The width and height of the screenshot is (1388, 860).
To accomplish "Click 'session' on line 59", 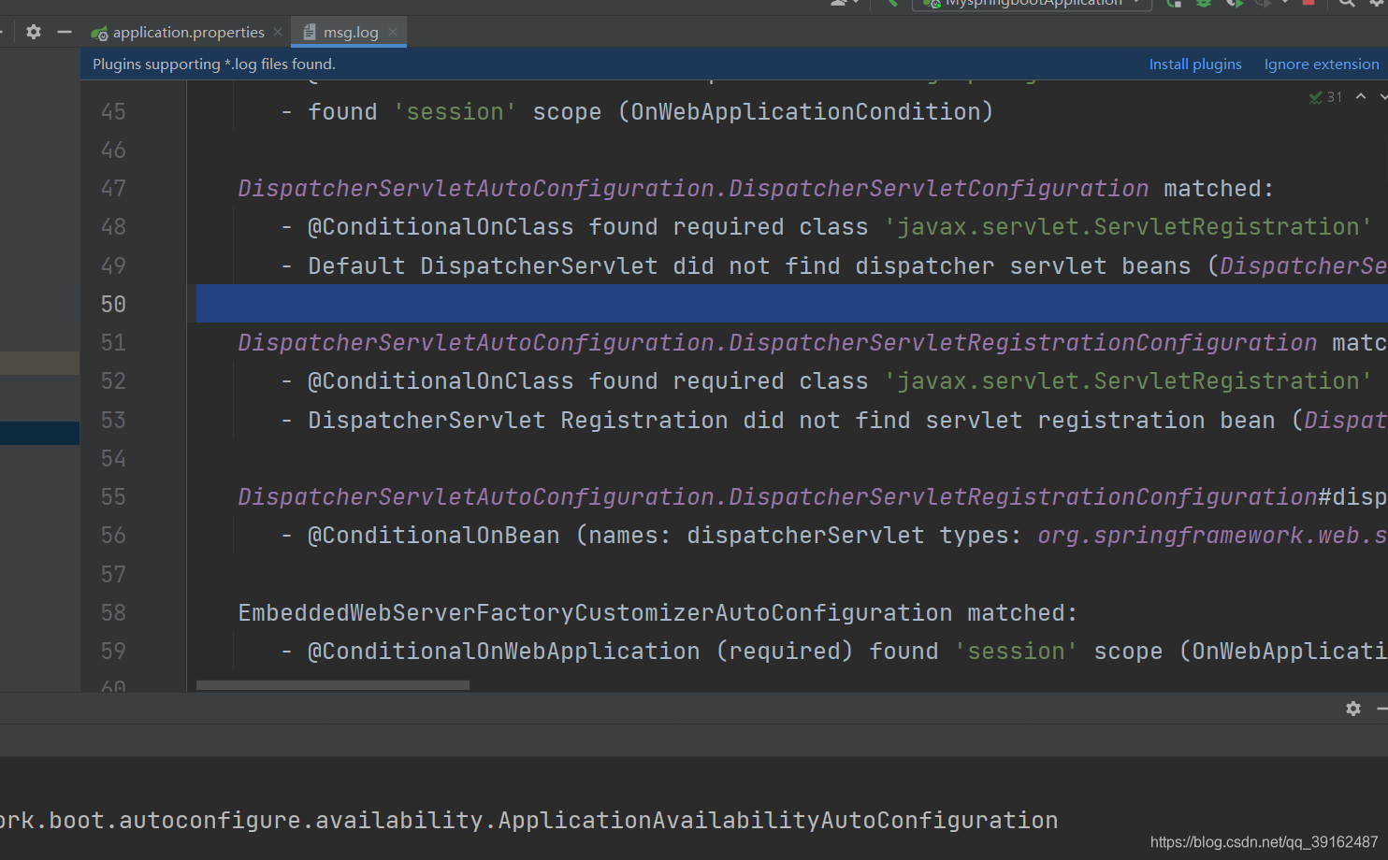I will coord(1016,652).
